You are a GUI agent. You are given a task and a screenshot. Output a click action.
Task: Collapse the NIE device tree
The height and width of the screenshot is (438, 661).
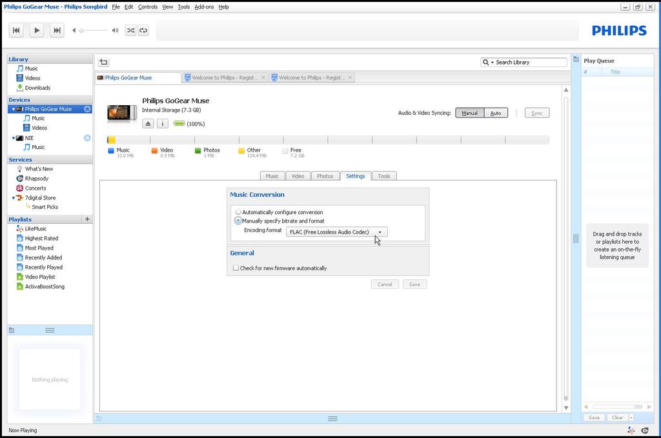[13, 137]
